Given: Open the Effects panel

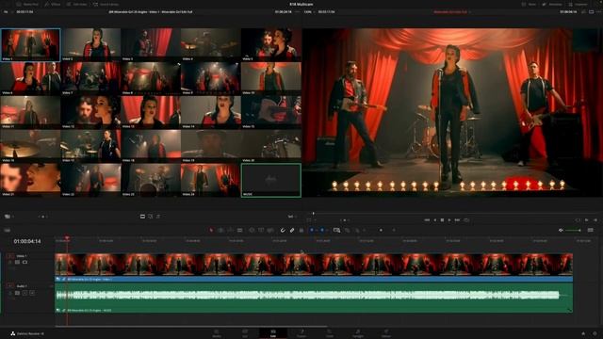Looking at the screenshot, I should [53, 4].
